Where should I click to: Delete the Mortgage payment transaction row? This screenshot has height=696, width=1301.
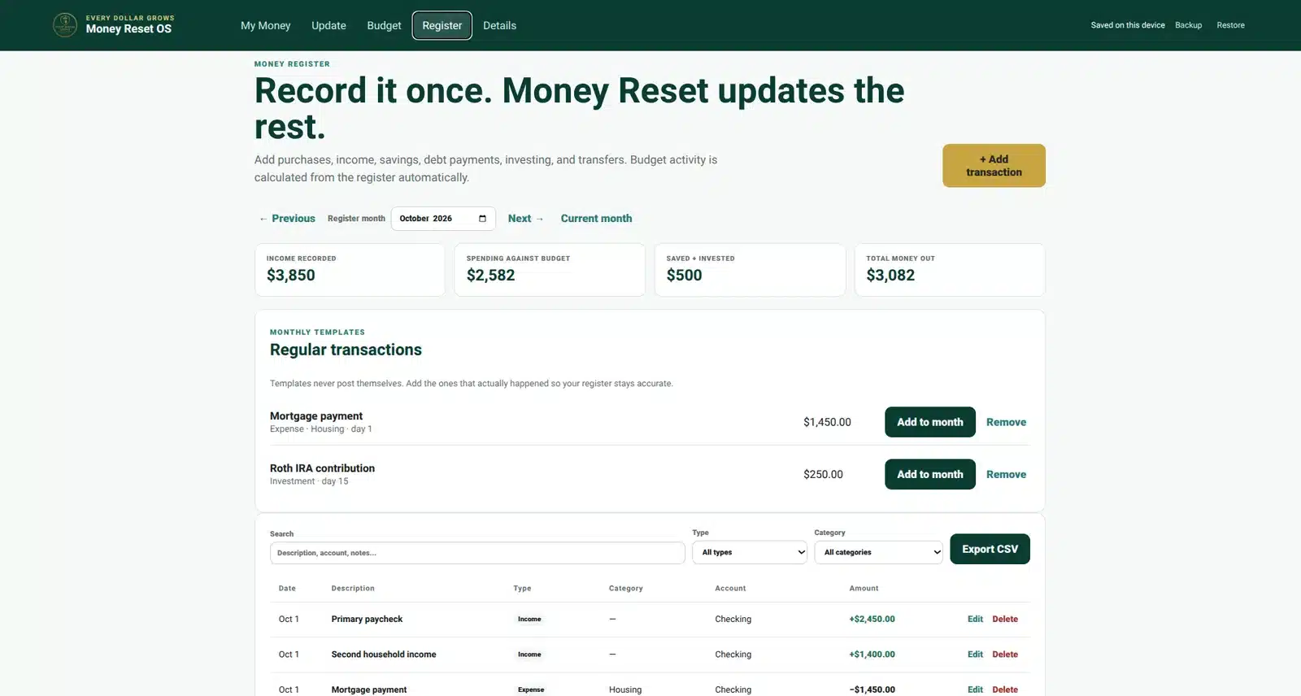(x=1005, y=689)
